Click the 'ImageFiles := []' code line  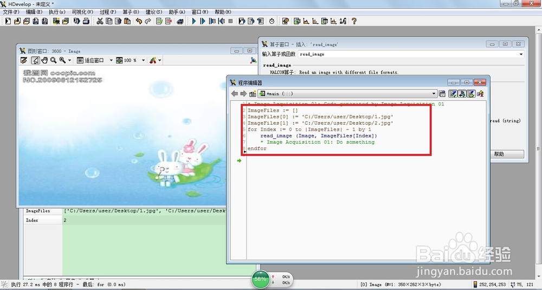pyautogui.click(x=273, y=111)
